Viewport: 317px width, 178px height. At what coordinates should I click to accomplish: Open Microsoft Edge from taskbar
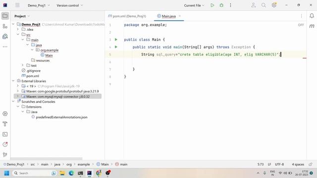click(71, 173)
